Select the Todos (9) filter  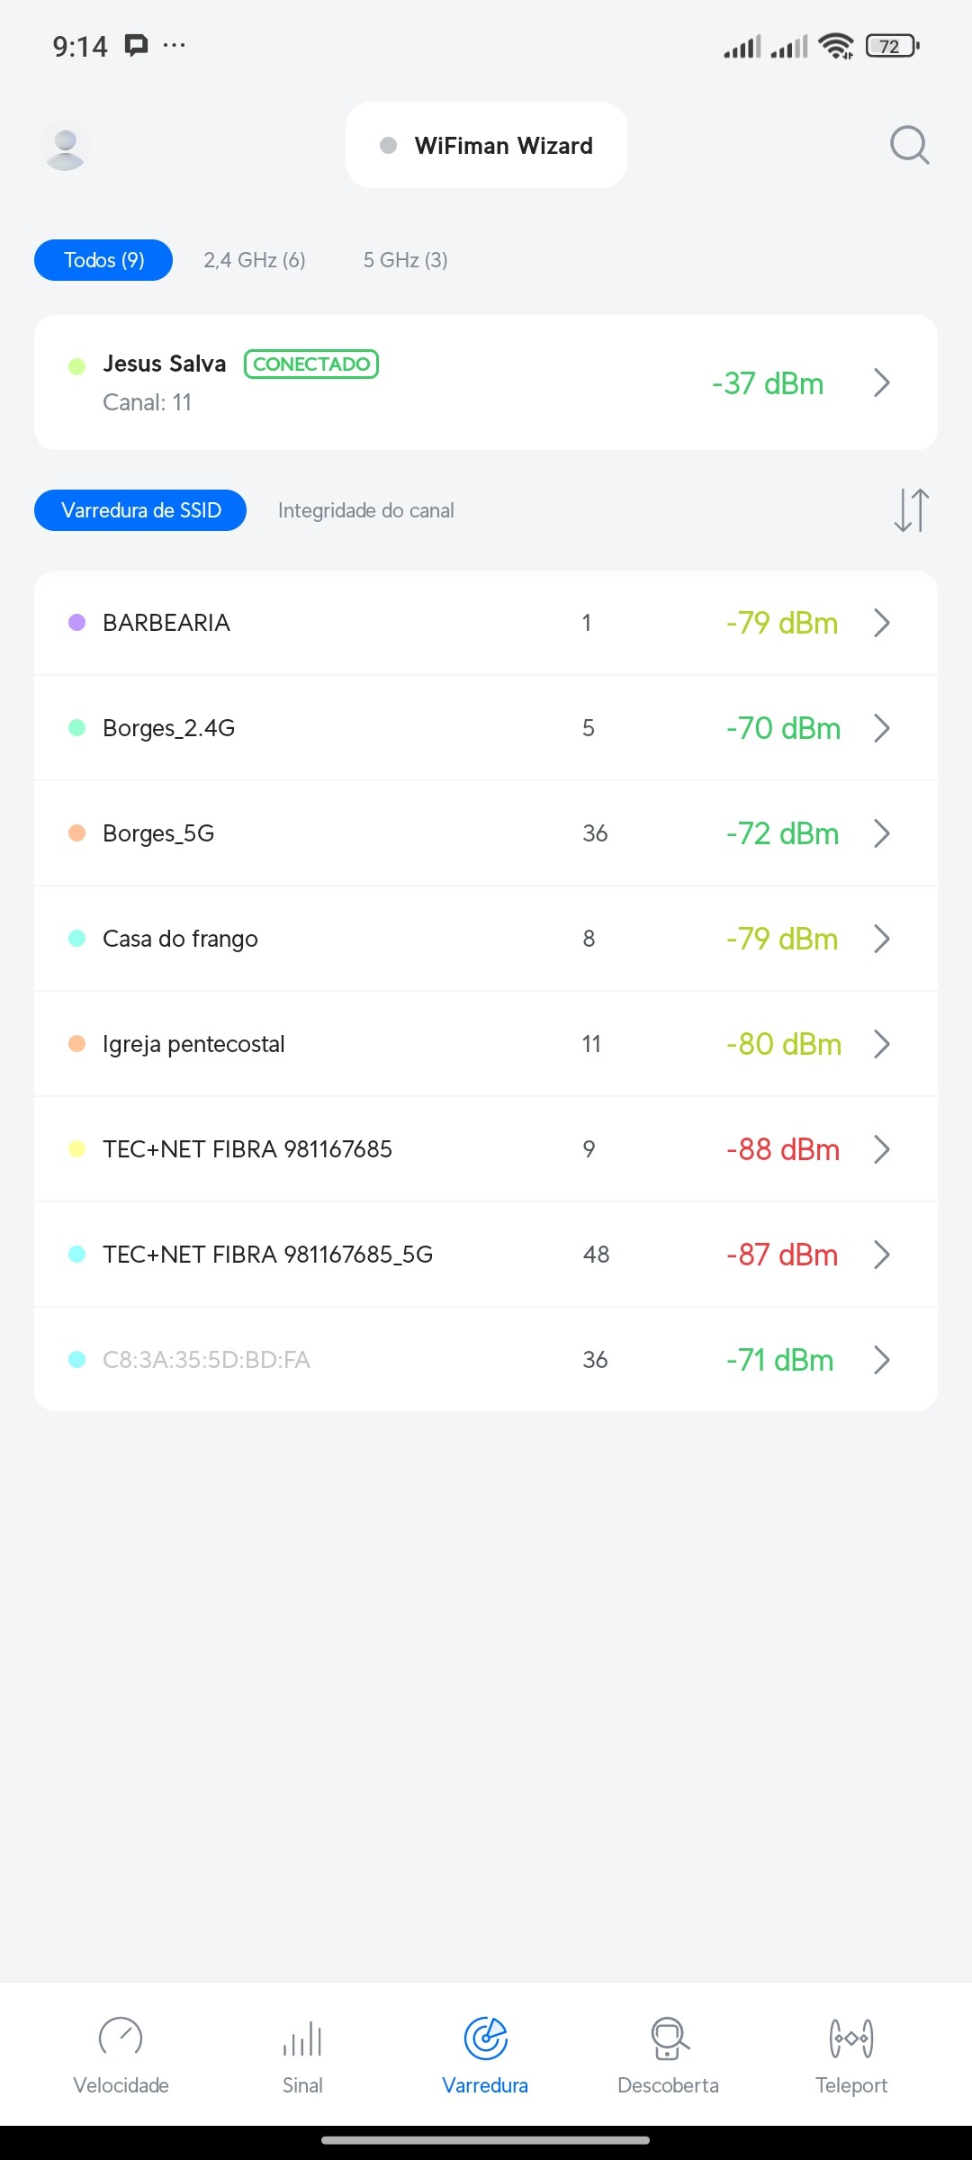103,260
